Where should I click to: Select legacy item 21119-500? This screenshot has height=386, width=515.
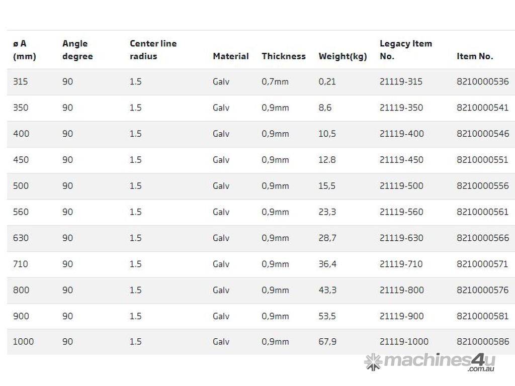coord(401,186)
